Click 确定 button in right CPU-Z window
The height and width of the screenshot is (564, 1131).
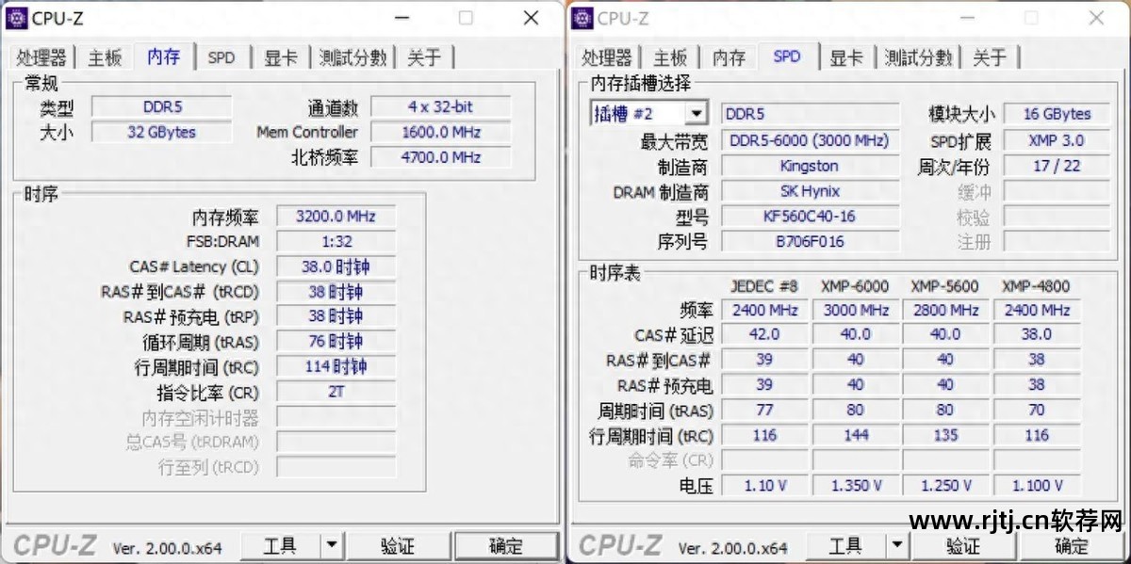1072,545
